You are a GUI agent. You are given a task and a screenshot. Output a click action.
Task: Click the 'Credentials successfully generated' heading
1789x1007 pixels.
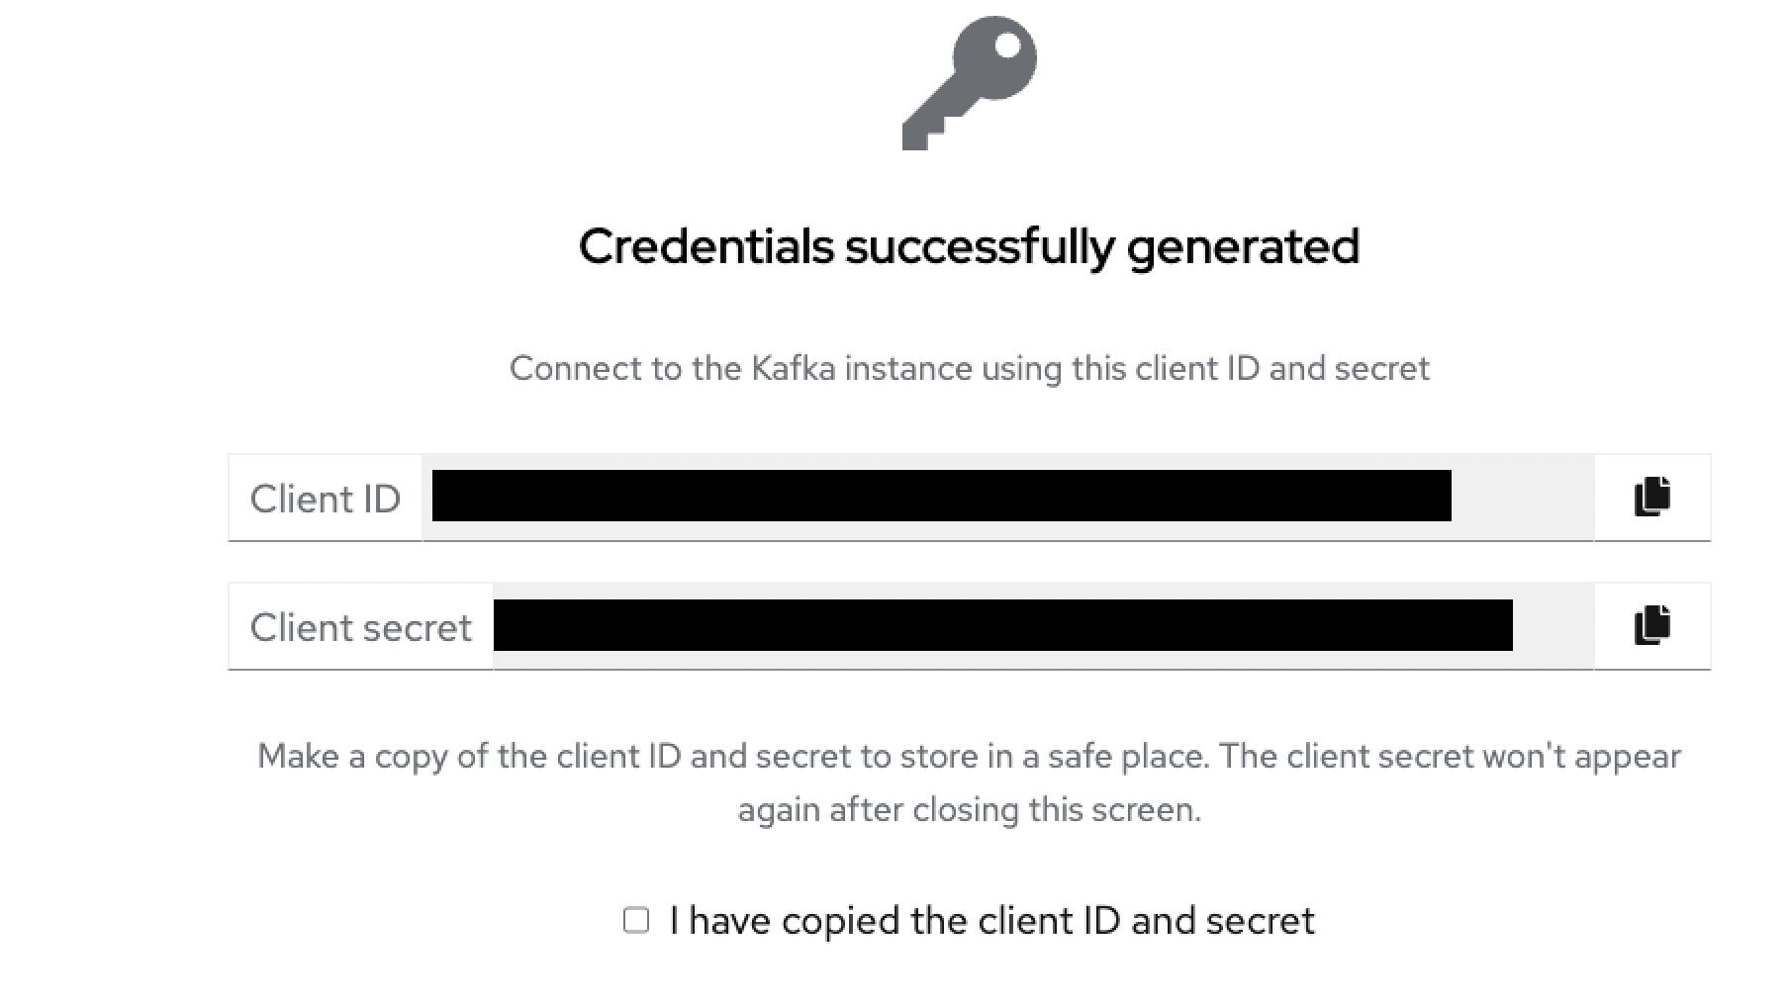coord(969,246)
